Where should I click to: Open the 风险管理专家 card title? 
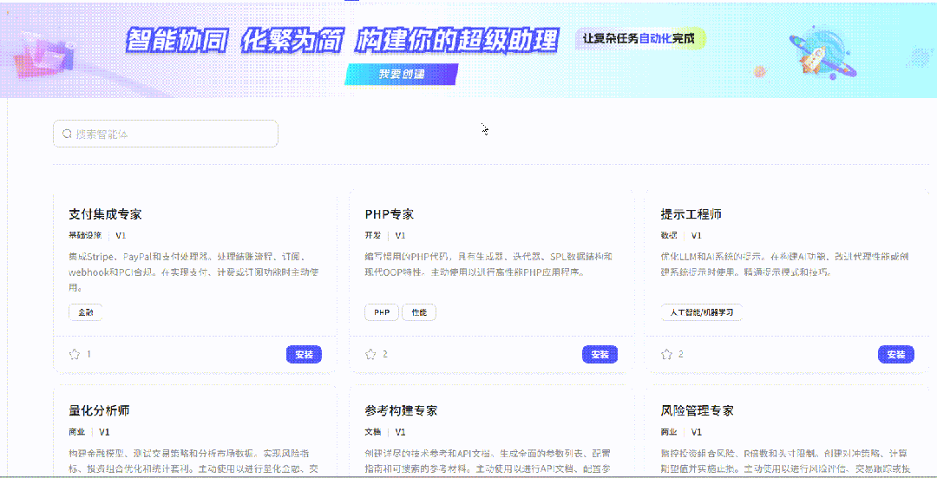coord(697,411)
